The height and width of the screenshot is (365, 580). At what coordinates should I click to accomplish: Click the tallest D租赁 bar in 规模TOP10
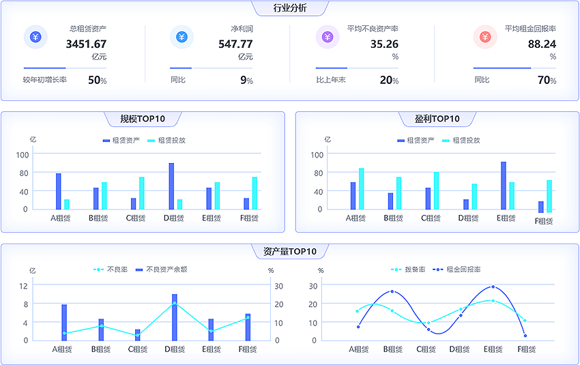(x=171, y=186)
